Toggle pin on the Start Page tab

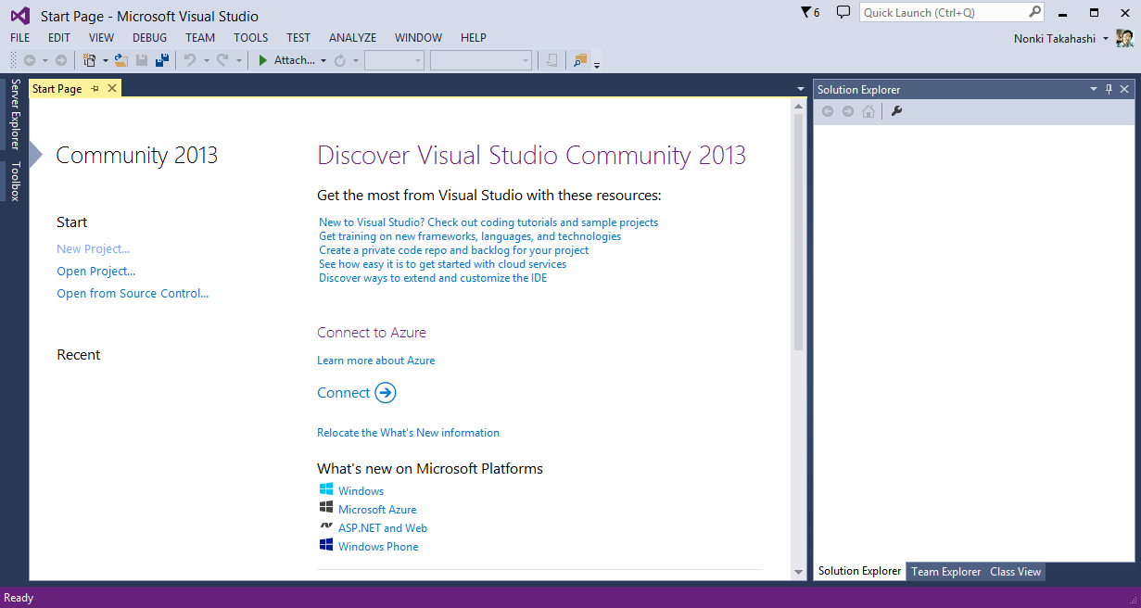tap(95, 89)
